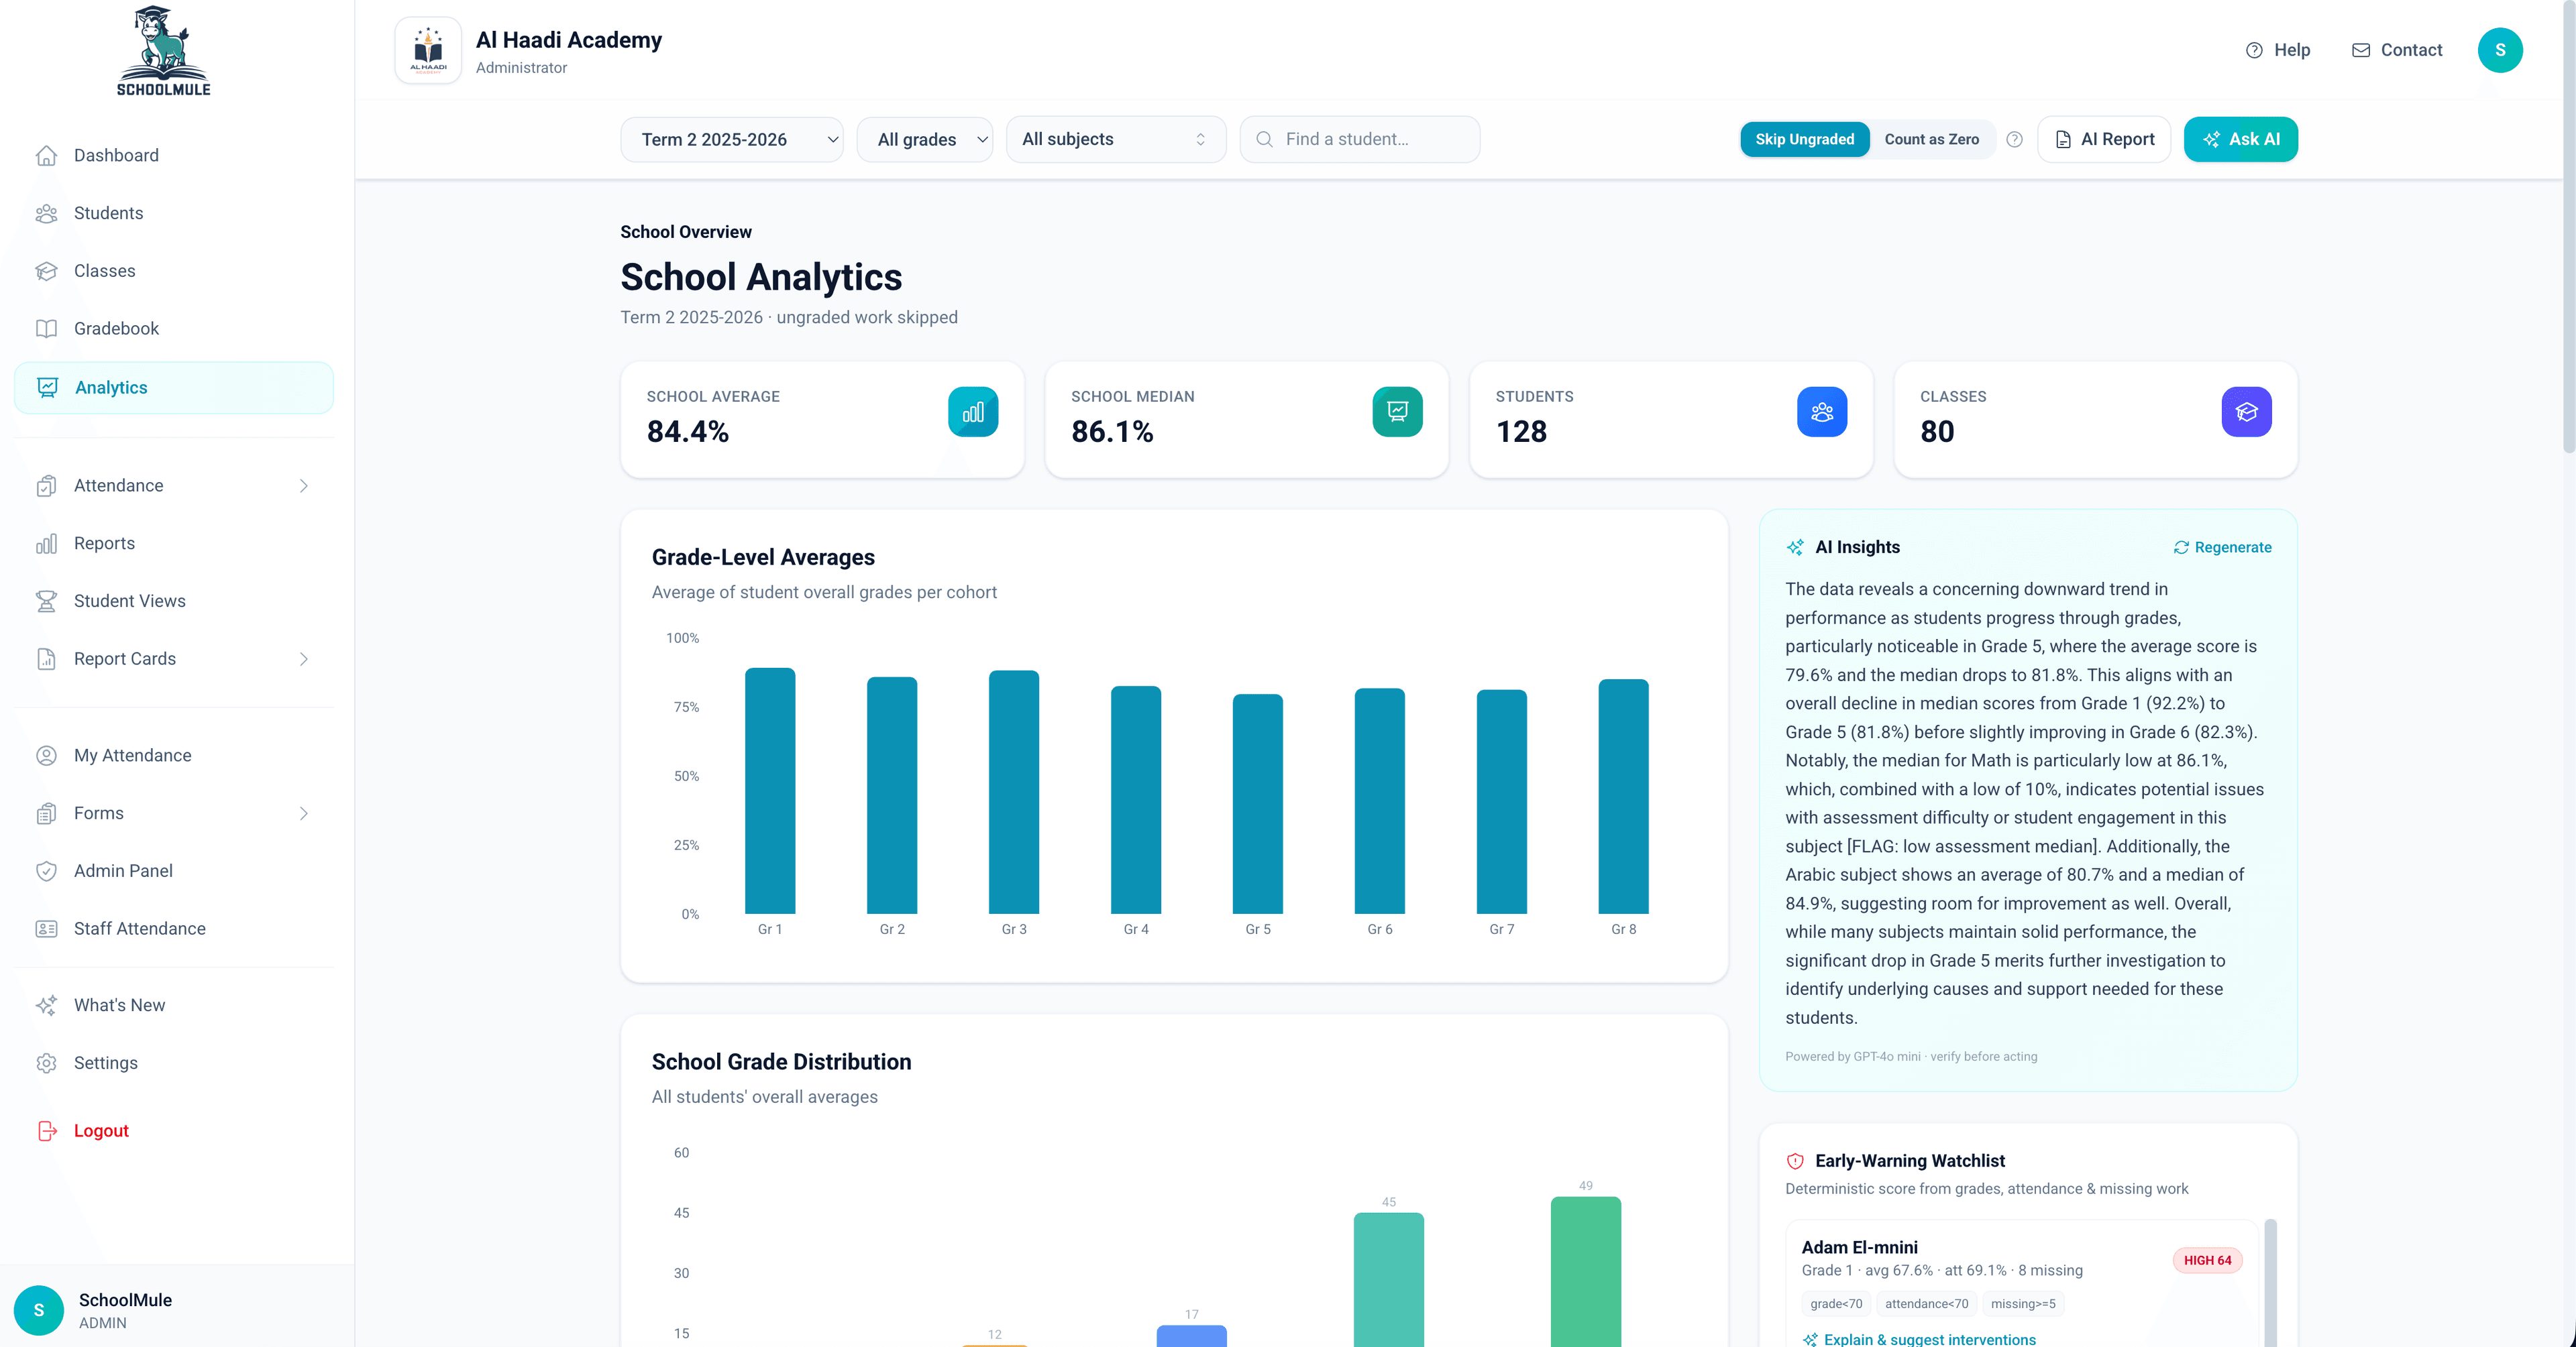The height and width of the screenshot is (1347, 2576).
Task: Open the Students page
Action: click(174, 213)
